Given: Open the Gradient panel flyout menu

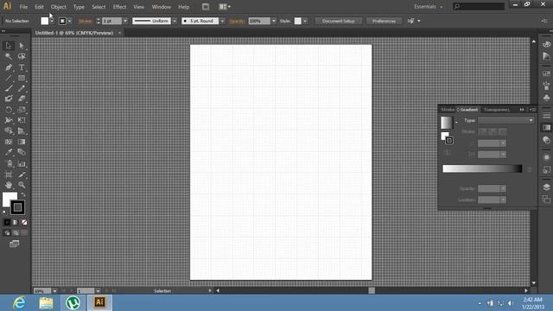Looking at the screenshot, I should pyautogui.click(x=532, y=110).
